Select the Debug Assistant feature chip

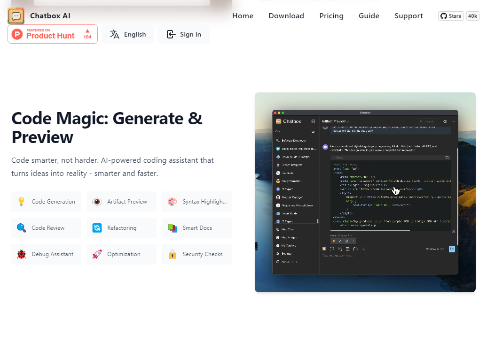pyautogui.click(x=46, y=254)
